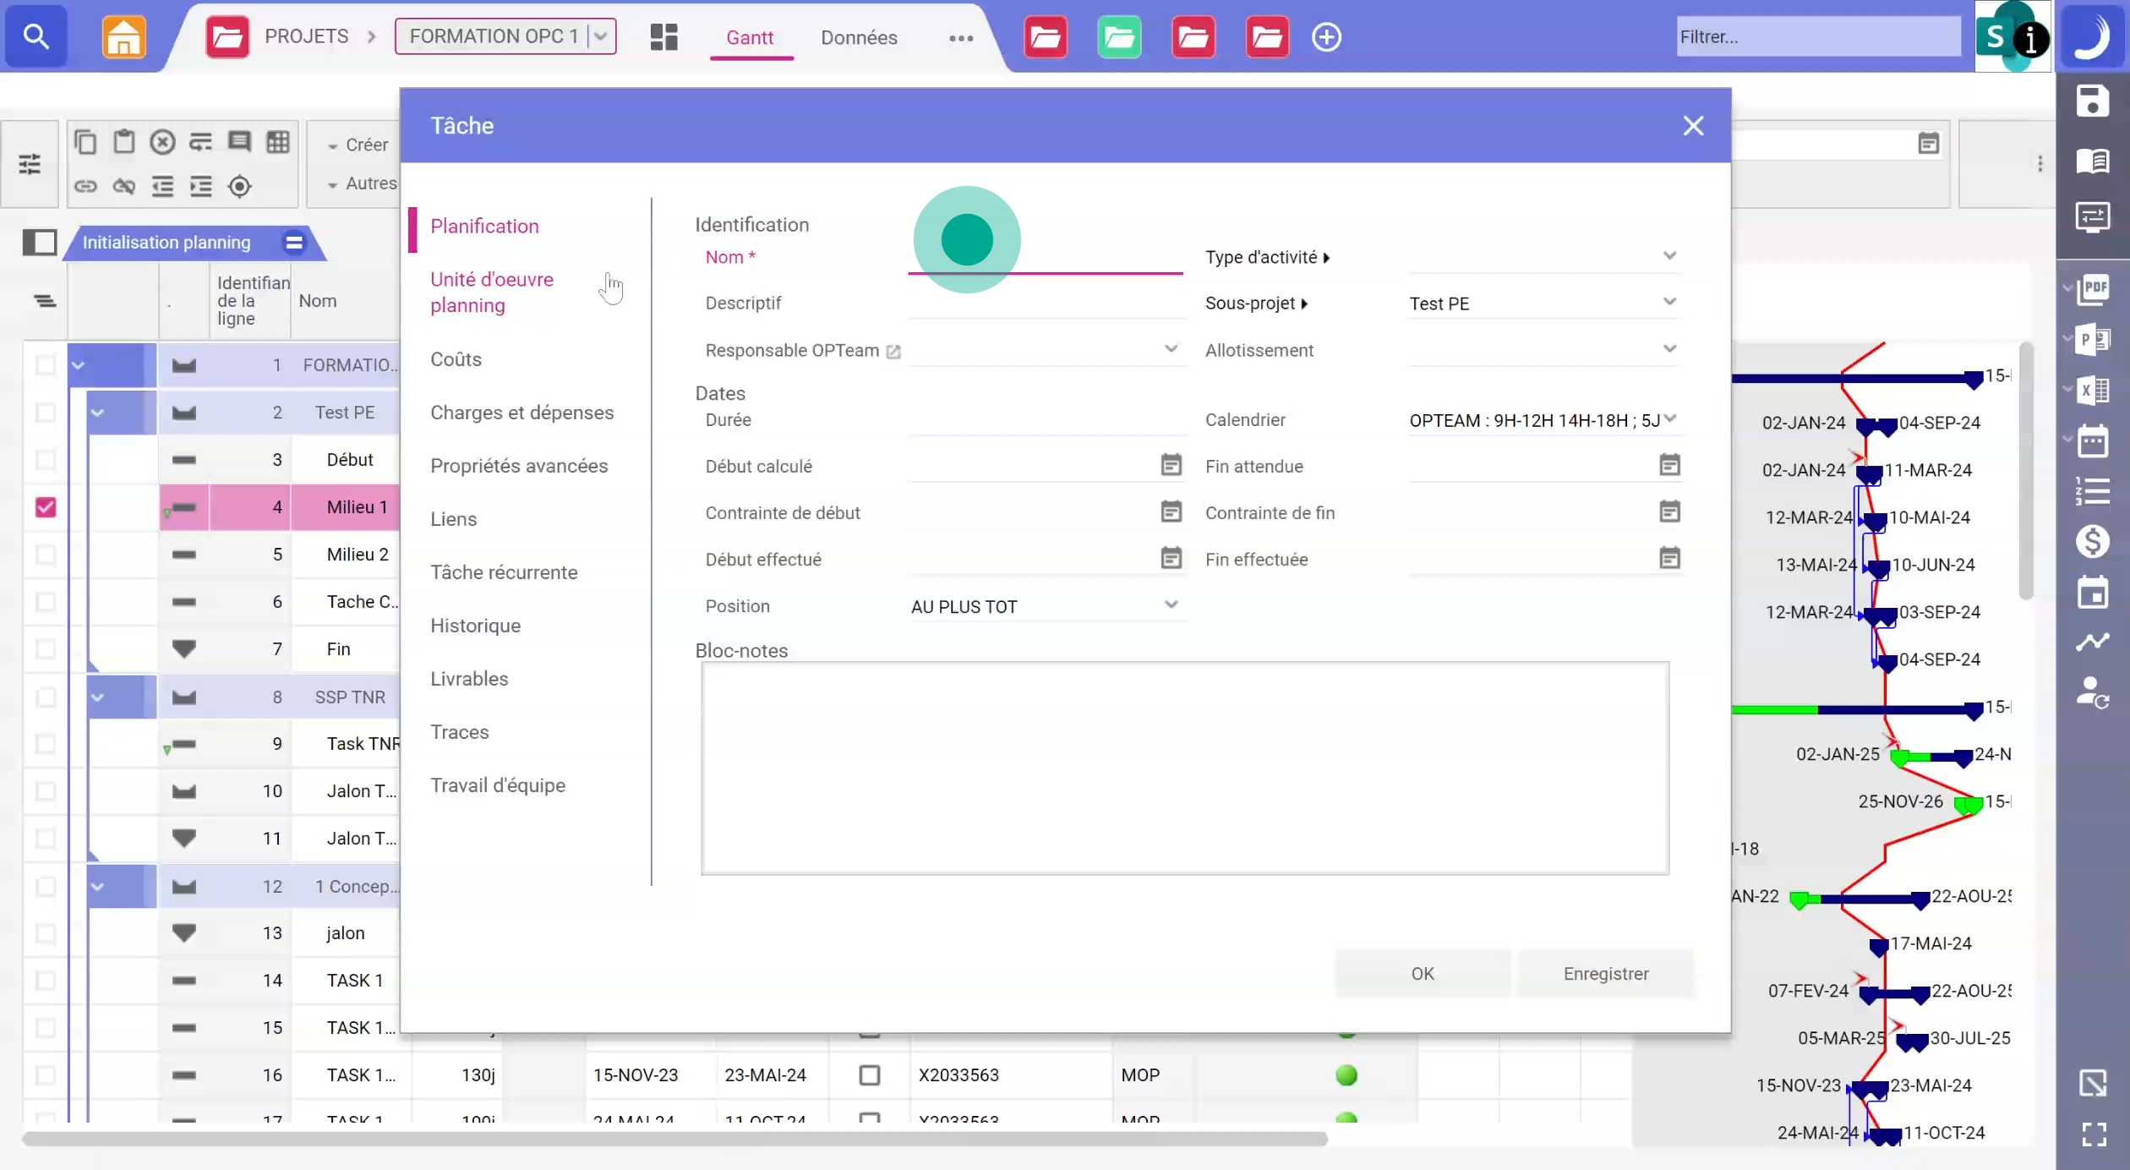The height and width of the screenshot is (1170, 2130).
Task: Tick checkbox in TASK 1 row 16
Action: point(869,1075)
